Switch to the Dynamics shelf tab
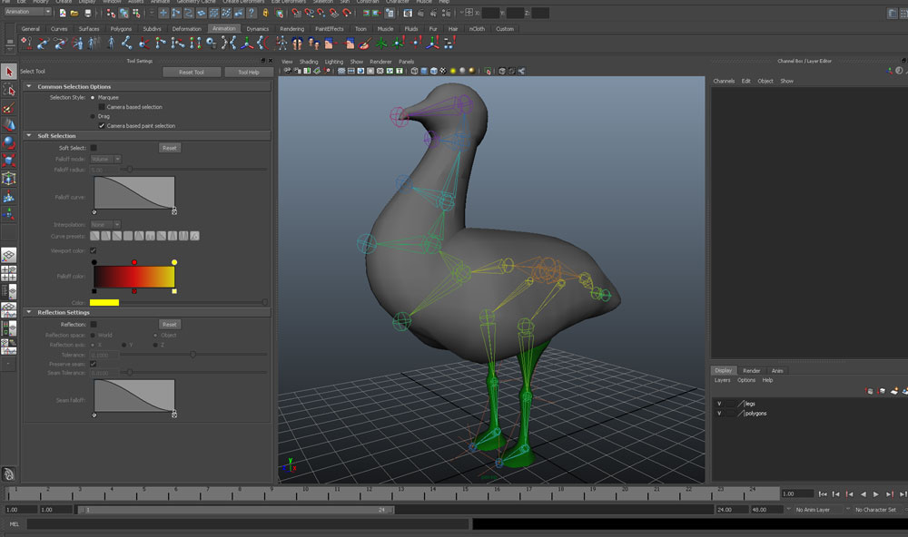Image resolution: width=908 pixels, height=537 pixels. tap(257, 29)
